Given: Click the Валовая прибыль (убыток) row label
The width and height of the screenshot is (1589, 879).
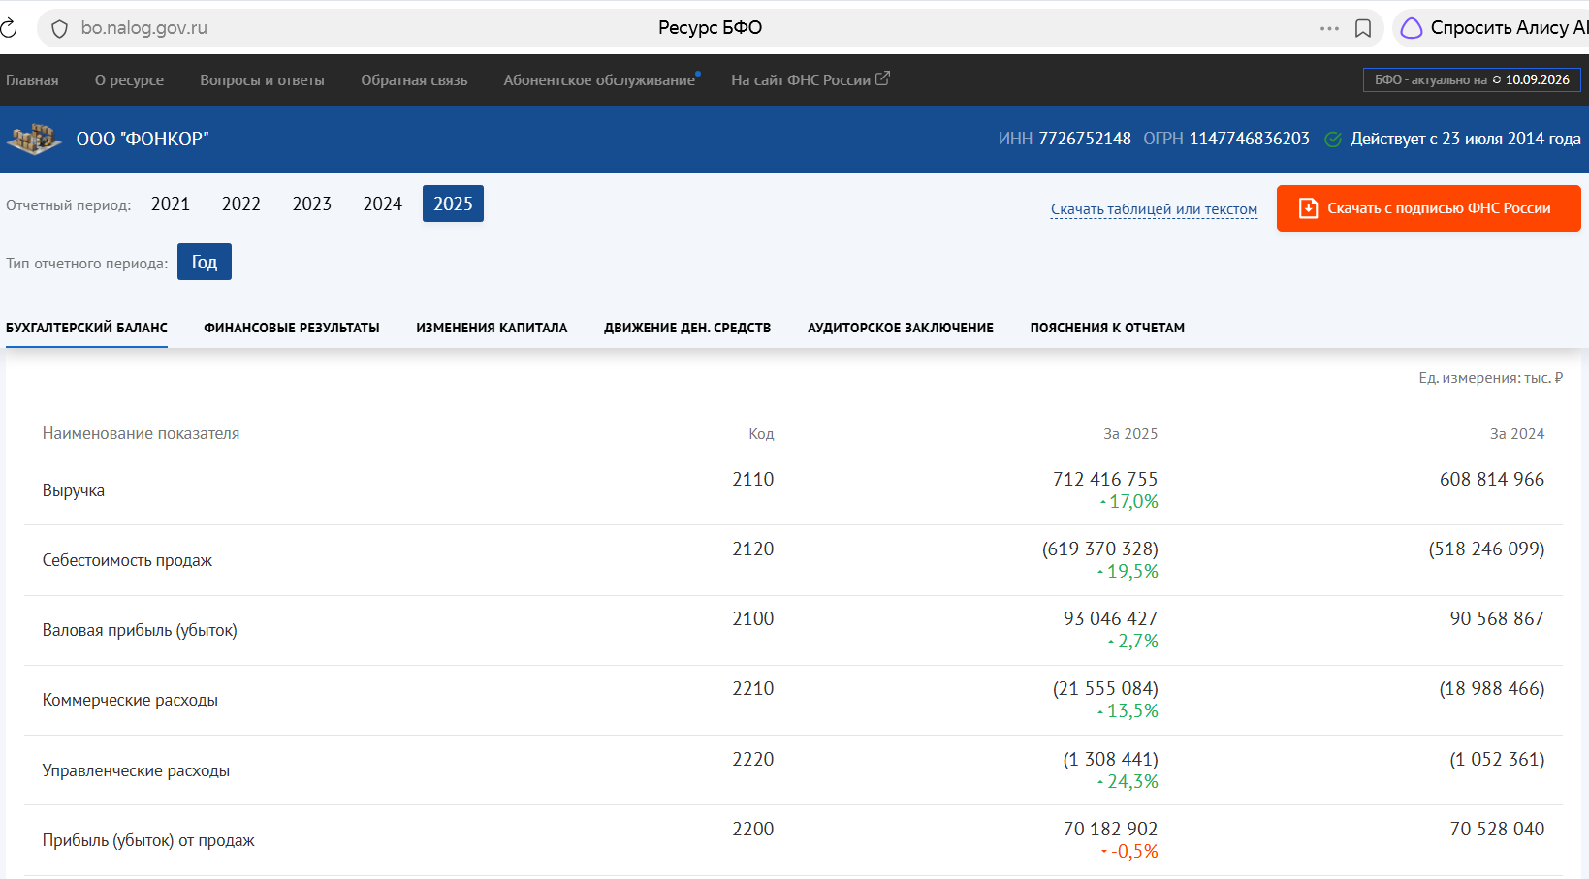Looking at the screenshot, I should (x=140, y=630).
